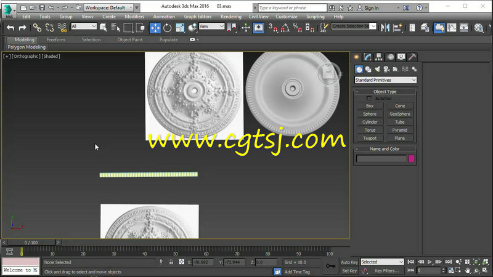Screen dimensions: 493x277
Task: Switch to the Hierarchy command panel tab
Action: 378,57
